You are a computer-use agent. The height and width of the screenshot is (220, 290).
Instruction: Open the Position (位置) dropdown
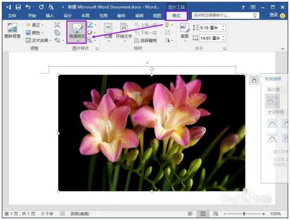point(108,32)
